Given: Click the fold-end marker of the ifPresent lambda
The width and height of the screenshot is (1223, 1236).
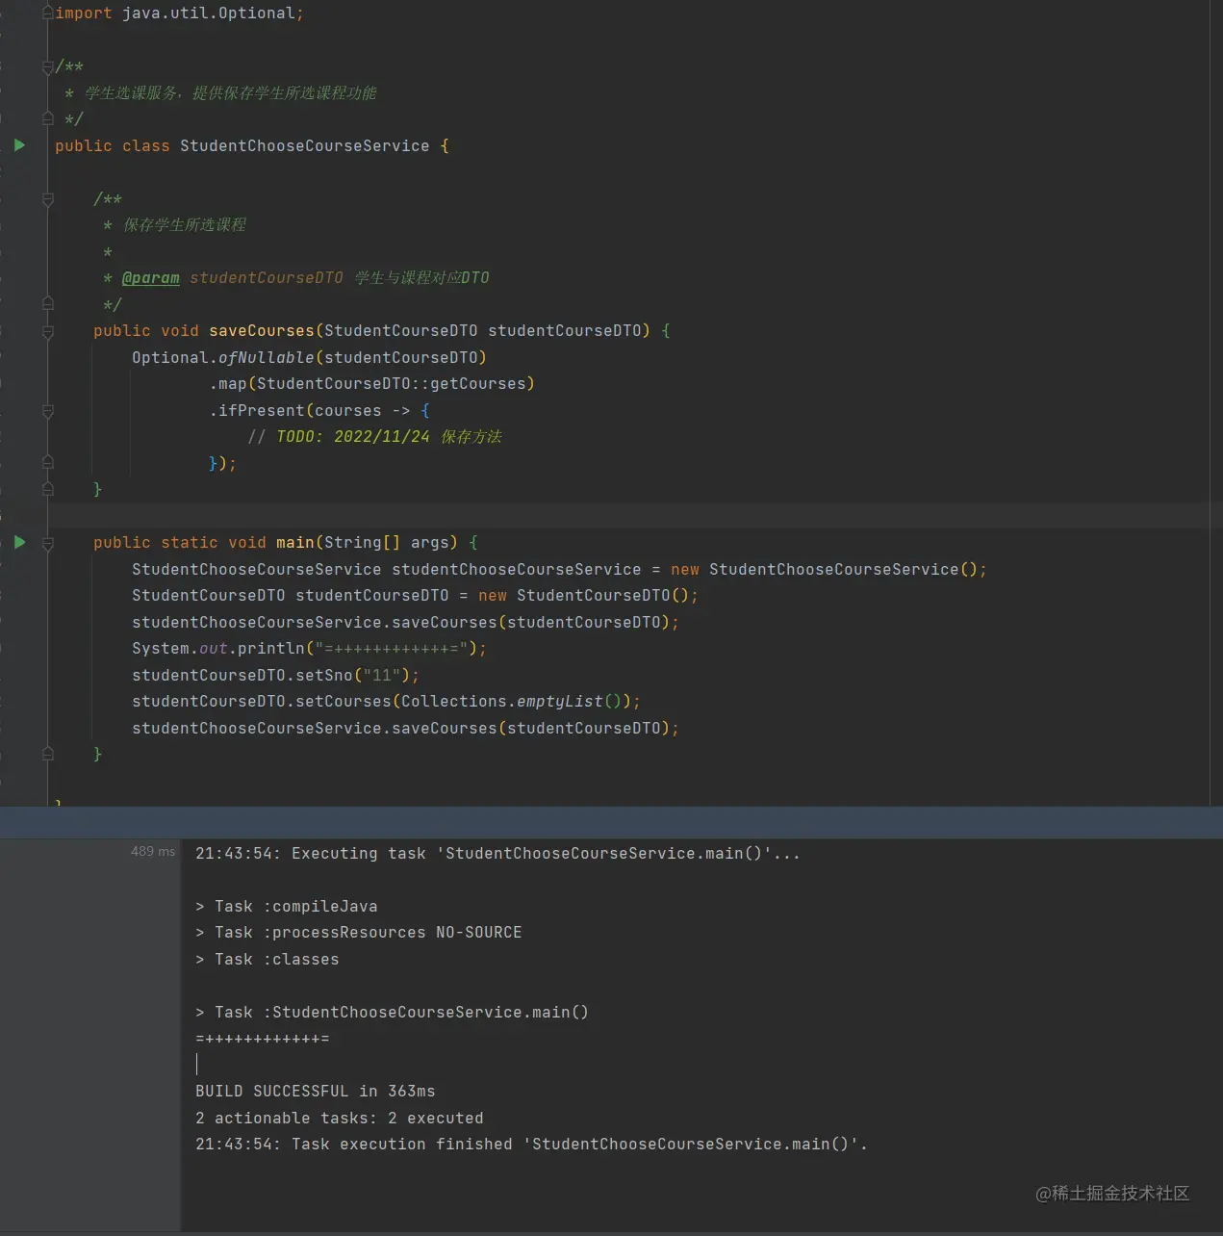Looking at the screenshot, I should 47,463.
